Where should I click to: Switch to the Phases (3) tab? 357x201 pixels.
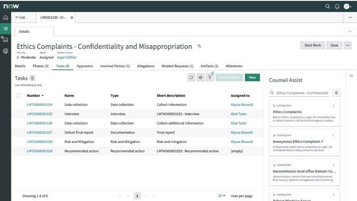point(41,66)
